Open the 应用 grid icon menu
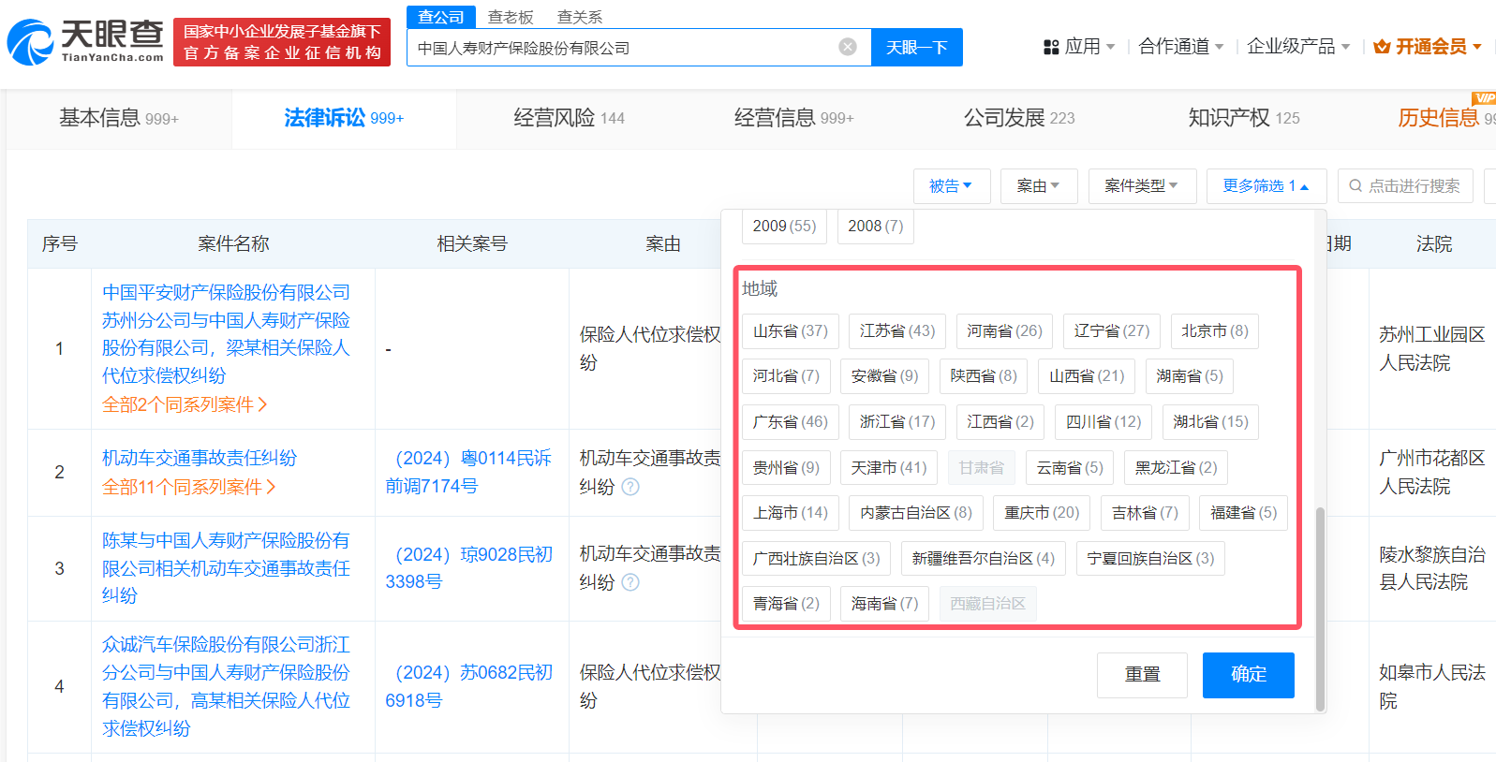 (x=1051, y=47)
